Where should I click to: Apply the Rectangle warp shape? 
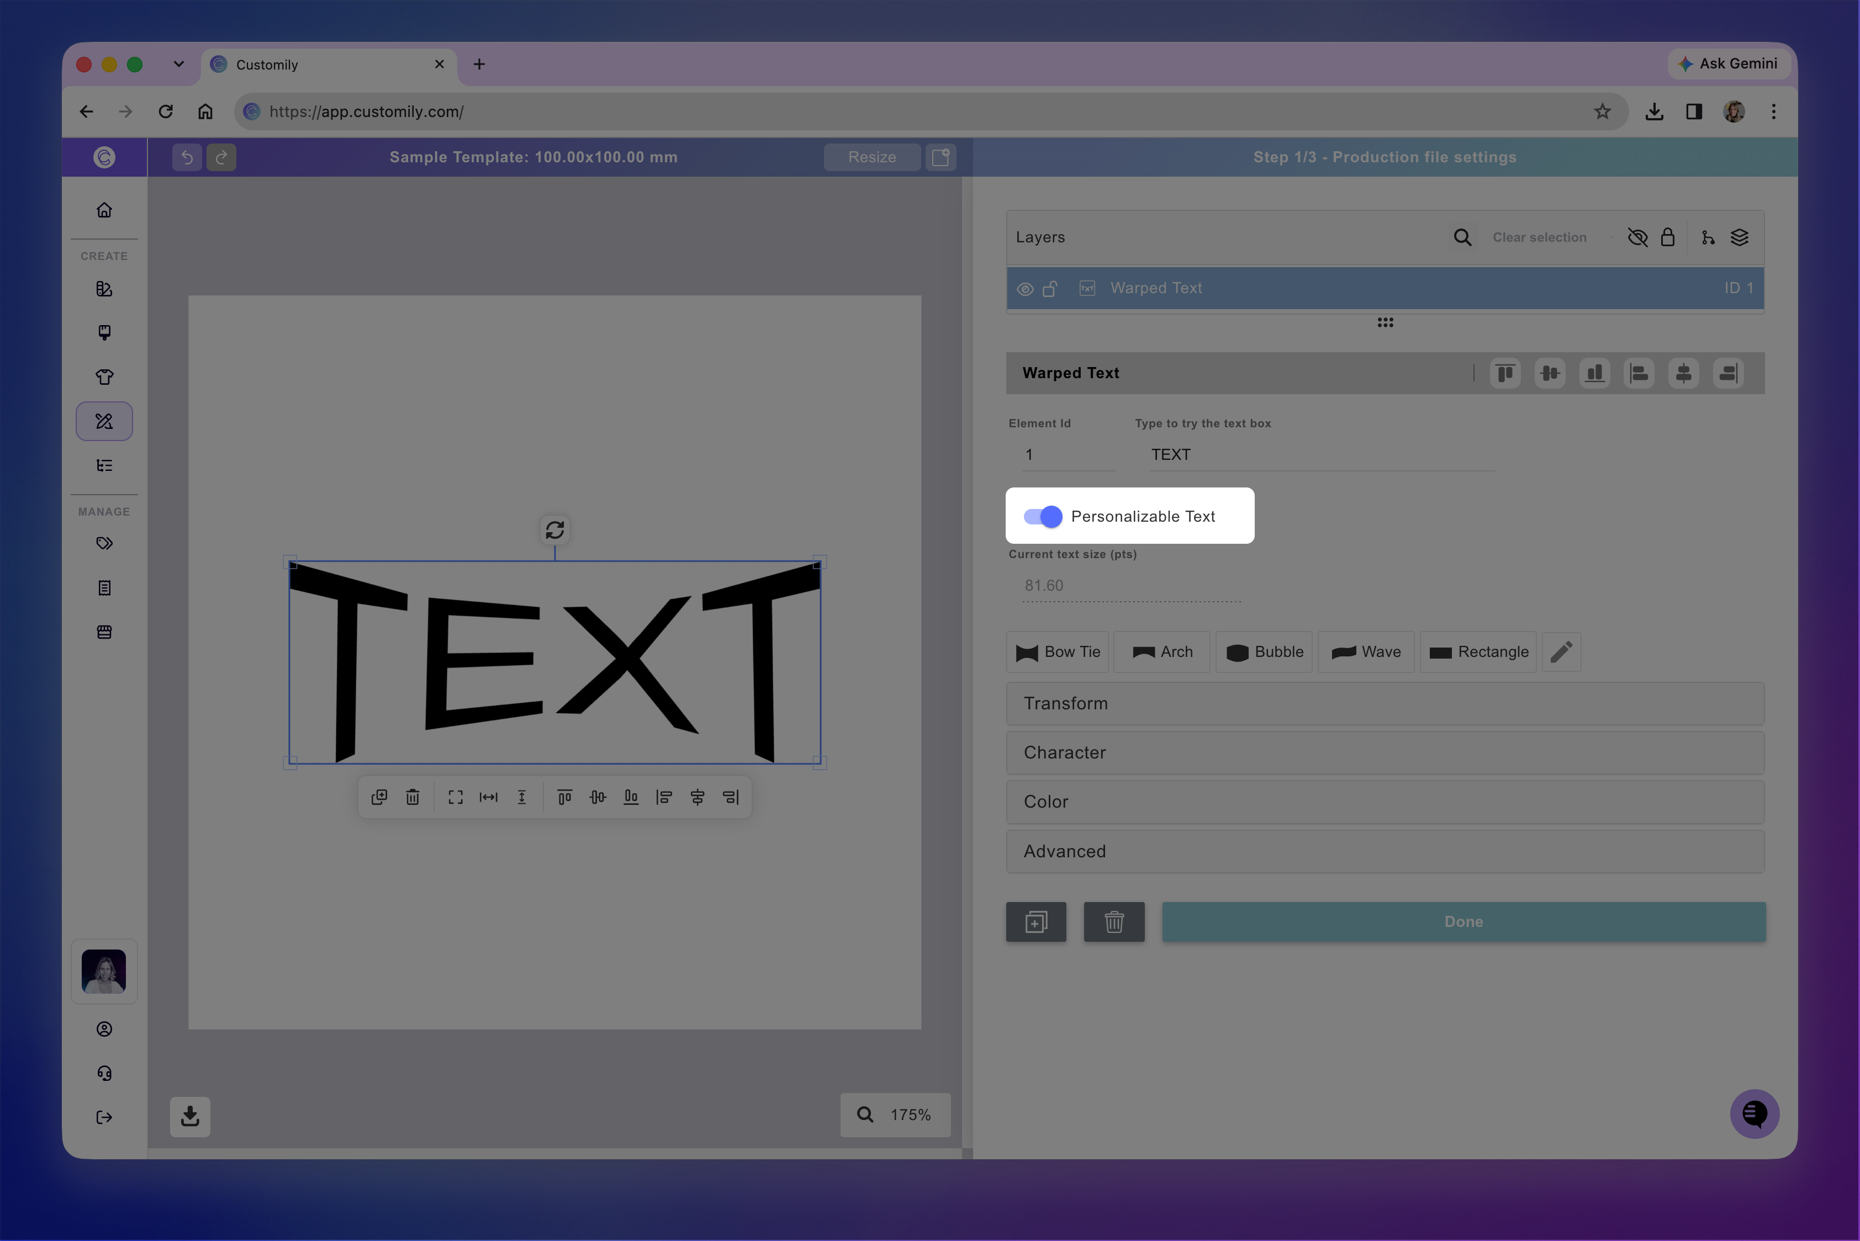pos(1478,652)
